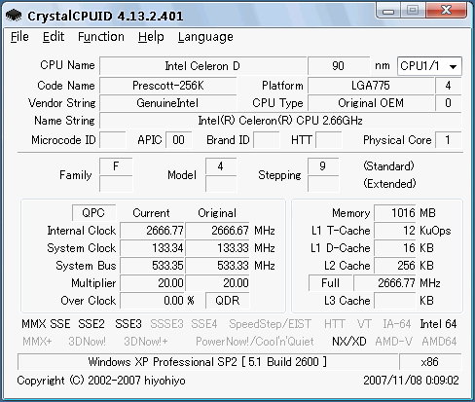Click the Memory value 1016
475x402 pixels.
coord(395,213)
